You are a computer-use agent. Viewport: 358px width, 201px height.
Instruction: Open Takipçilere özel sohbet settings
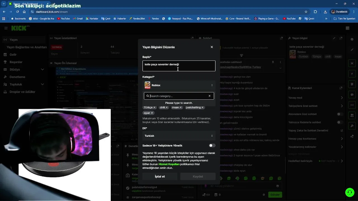click(x=316, y=106)
